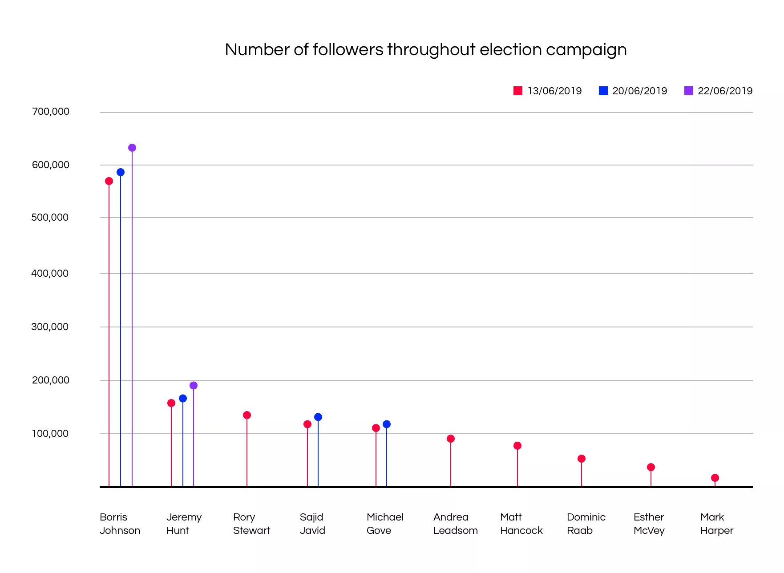Select Jeremy Hunt's blue data marker
Screen dimensions: 784x573
tap(183, 399)
